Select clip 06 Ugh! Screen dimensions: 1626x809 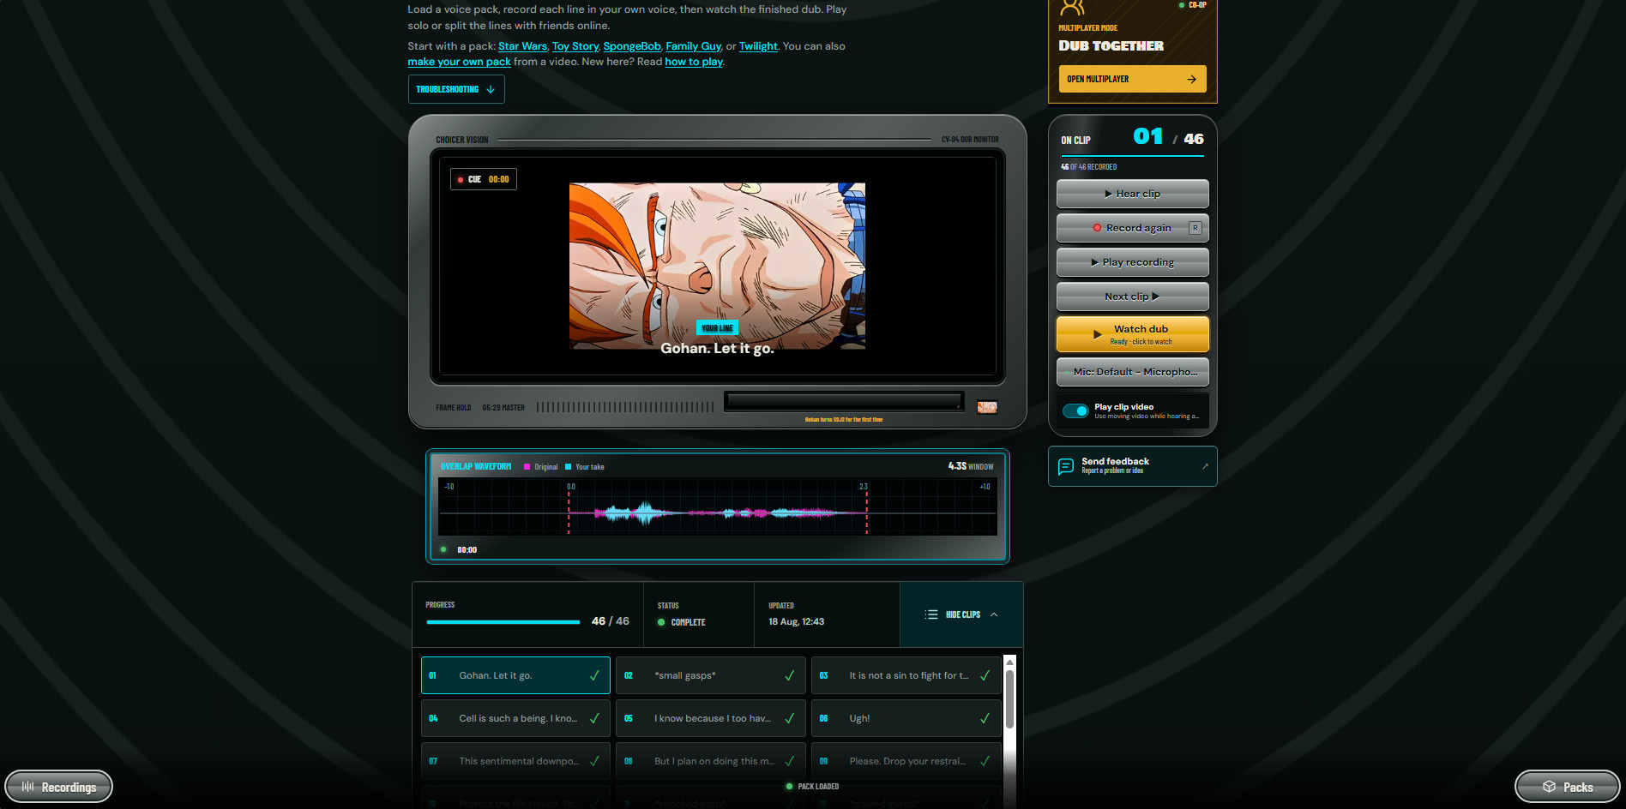(x=906, y=718)
